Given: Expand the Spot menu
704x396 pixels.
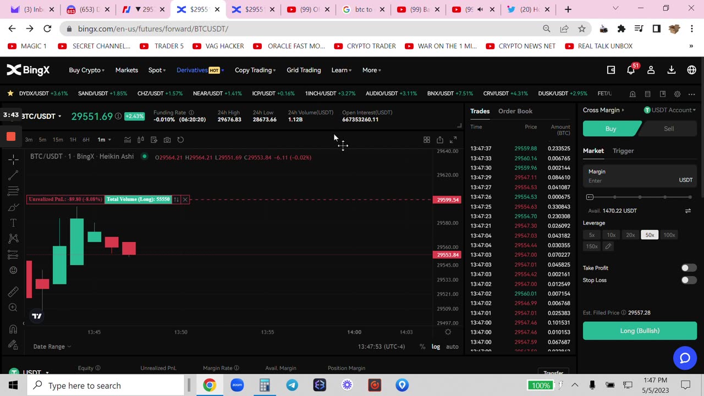Looking at the screenshot, I should click(157, 70).
